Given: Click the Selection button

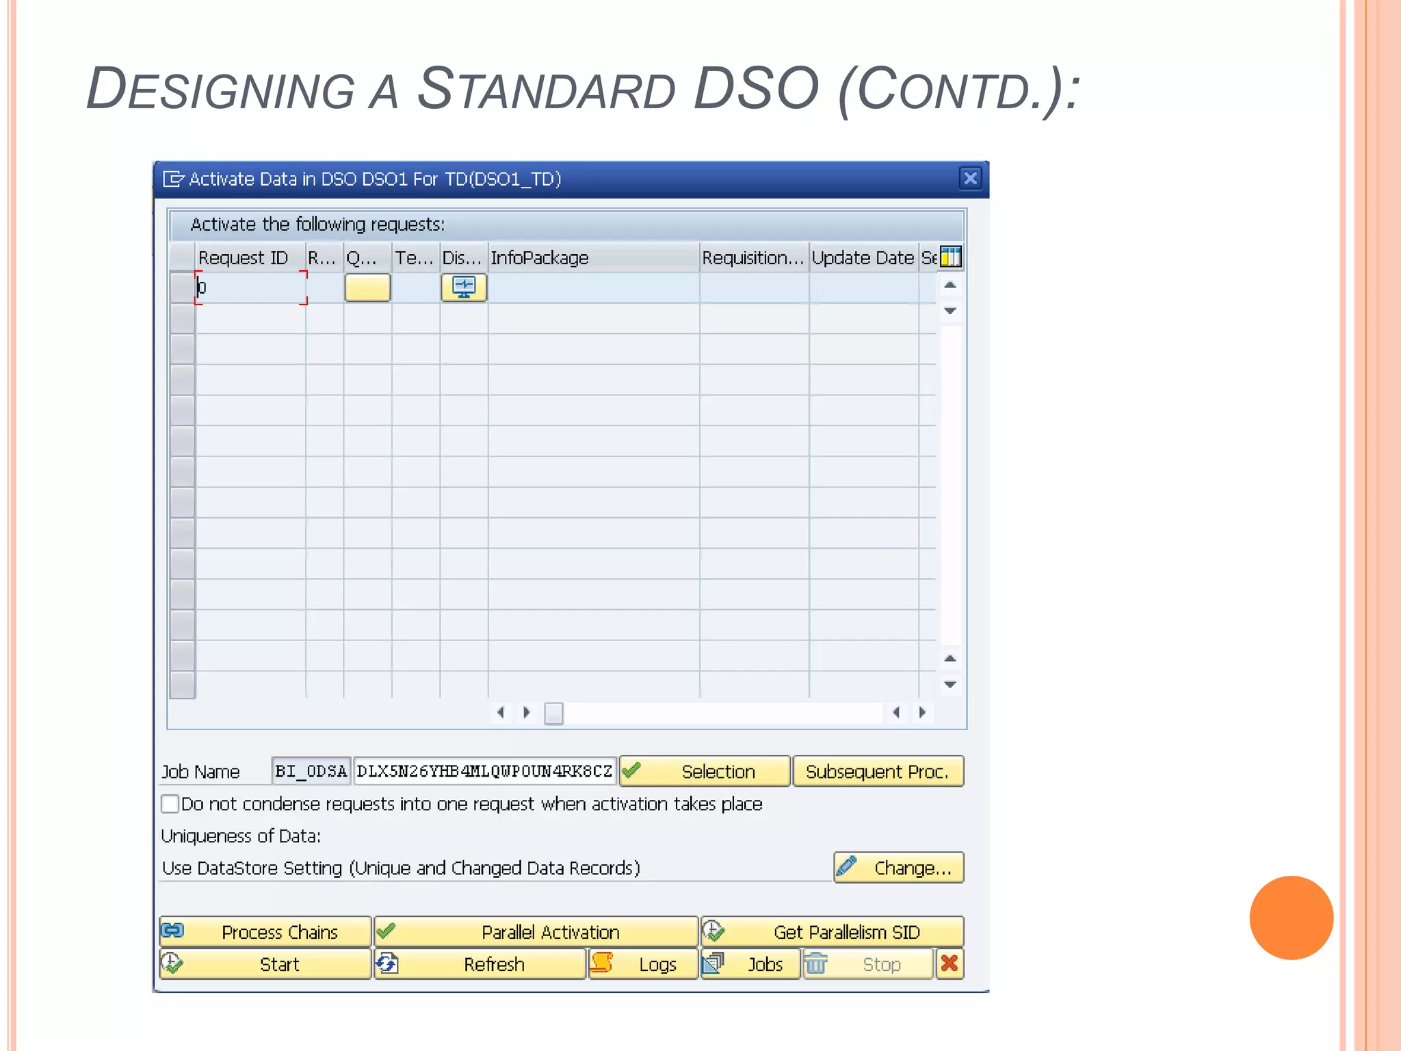Looking at the screenshot, I should pyautogui.click(x=705, y=771).
